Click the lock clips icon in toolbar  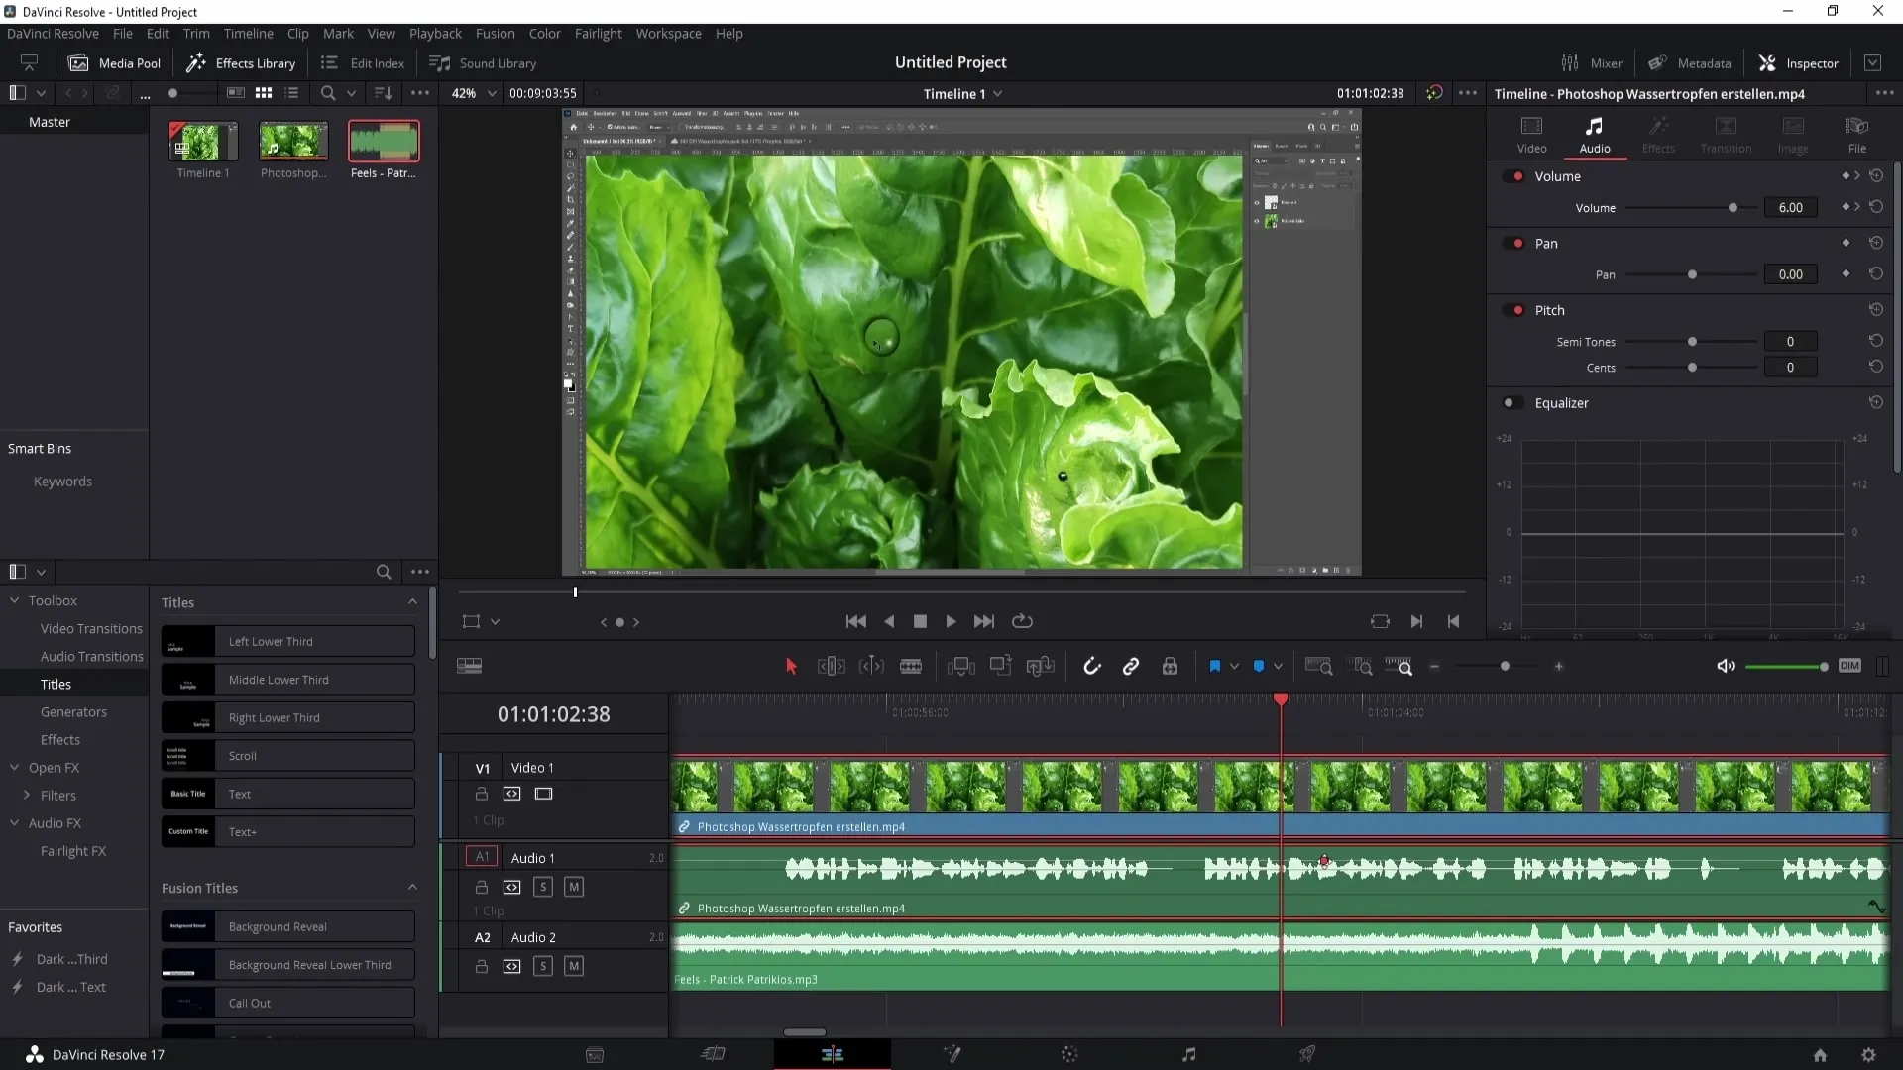pos(1172,667)
